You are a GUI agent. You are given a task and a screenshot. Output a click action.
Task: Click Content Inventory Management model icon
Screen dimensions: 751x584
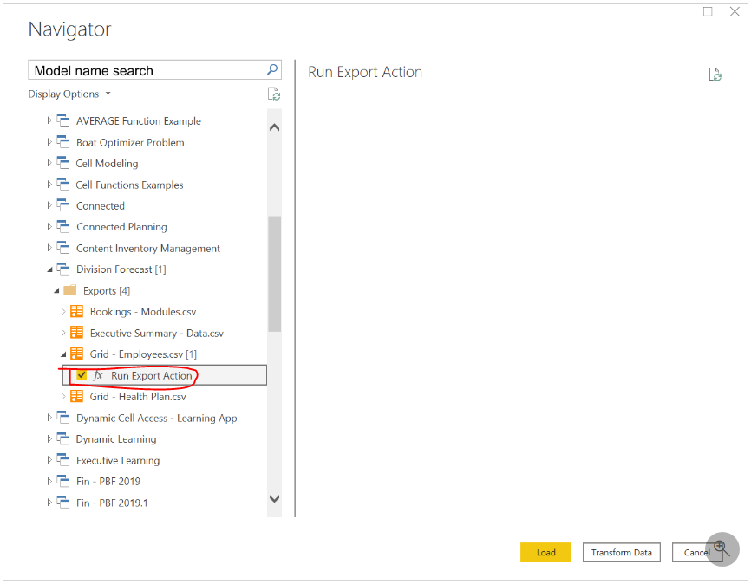coord(63,248)
